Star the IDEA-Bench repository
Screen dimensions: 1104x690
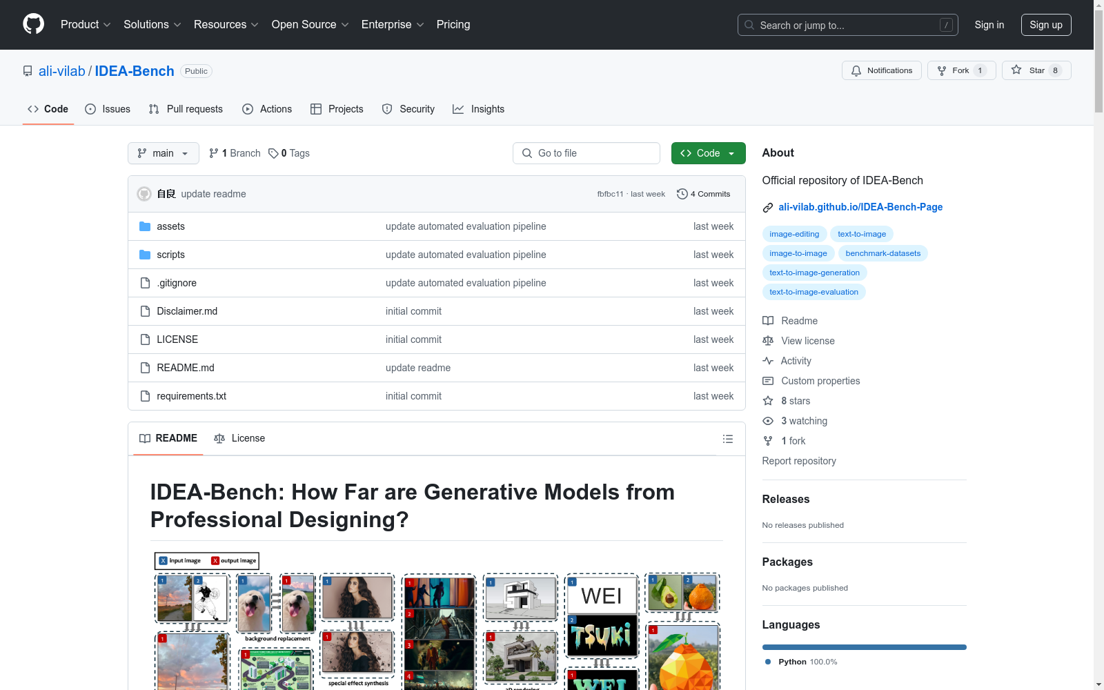tap(1036, 70)
